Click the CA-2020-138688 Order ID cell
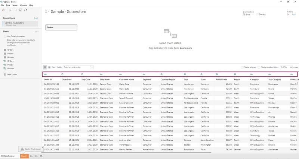Image resolution: width=299 pixels, height=159 pixels. [x=52, y=93]
